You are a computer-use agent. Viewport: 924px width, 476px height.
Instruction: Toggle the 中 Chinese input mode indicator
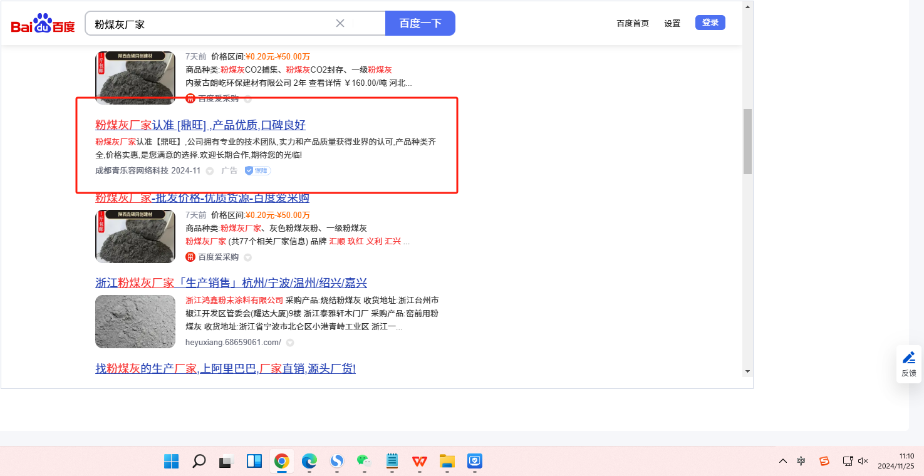tap(801, 461)
